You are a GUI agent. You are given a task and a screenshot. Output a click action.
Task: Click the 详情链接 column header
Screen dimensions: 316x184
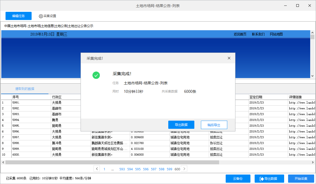(302, 97)
